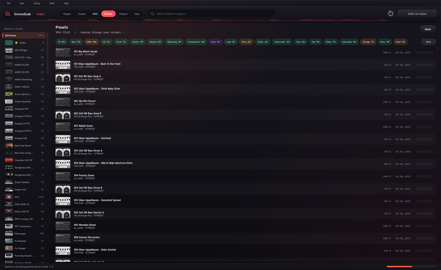Give 004 Punchy Snare a five-star rating
The image size is (441, 270).
[x=431, y=176]
